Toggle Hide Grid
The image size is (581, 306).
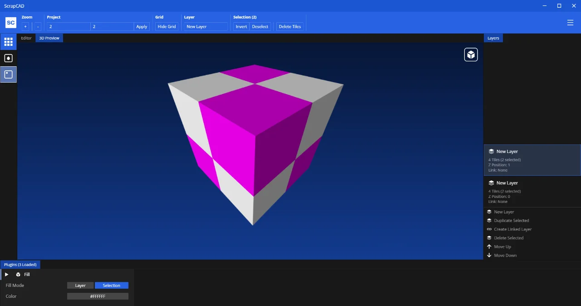tap(167, 27)
